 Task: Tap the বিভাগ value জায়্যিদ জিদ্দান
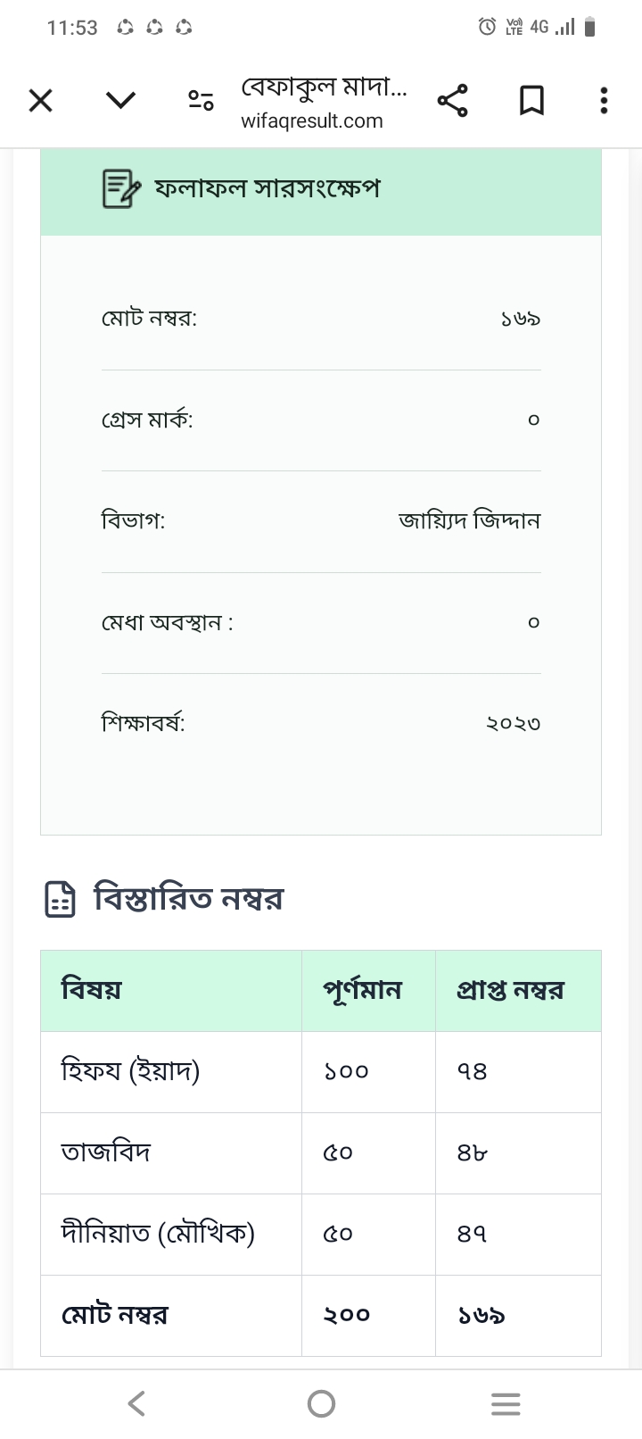[x=469, y=520]
